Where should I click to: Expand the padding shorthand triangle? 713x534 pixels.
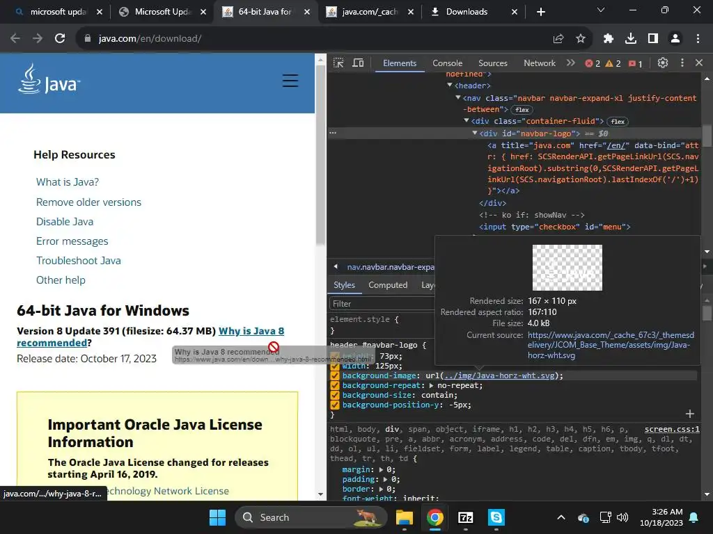tap(386, 480)
